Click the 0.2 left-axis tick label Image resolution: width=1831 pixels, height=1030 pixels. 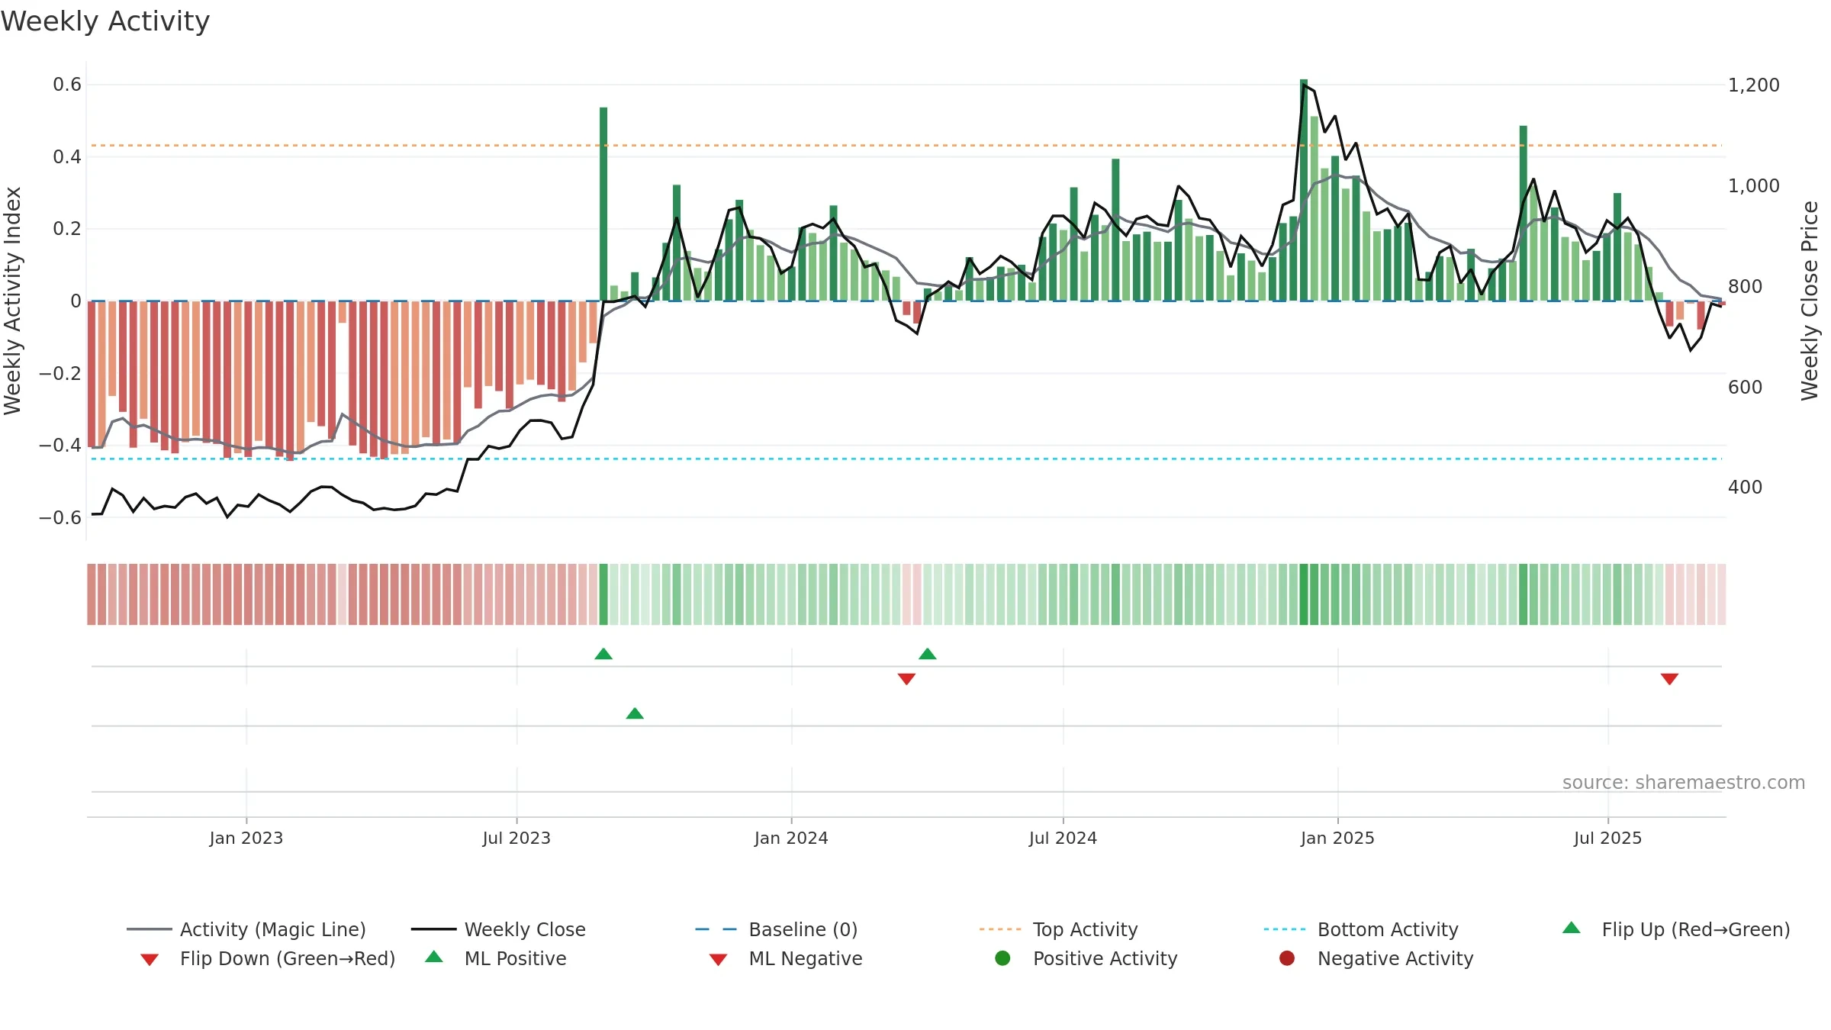tap(67, 229)
